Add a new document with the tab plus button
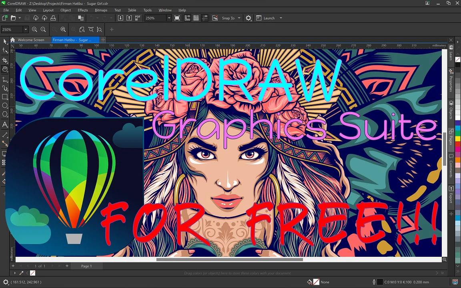Viewport: 461px width, 288px height. click(103, 39)
